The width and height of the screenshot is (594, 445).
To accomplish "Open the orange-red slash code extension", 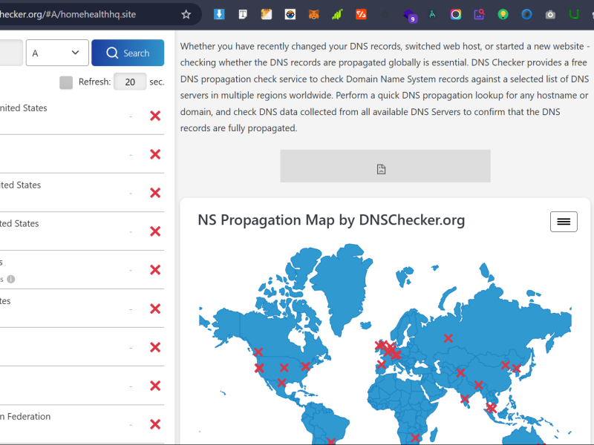I will pyautogui.click(x=361, y=14).
